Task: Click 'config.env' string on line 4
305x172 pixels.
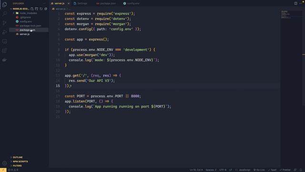Action: click(121, 29)
